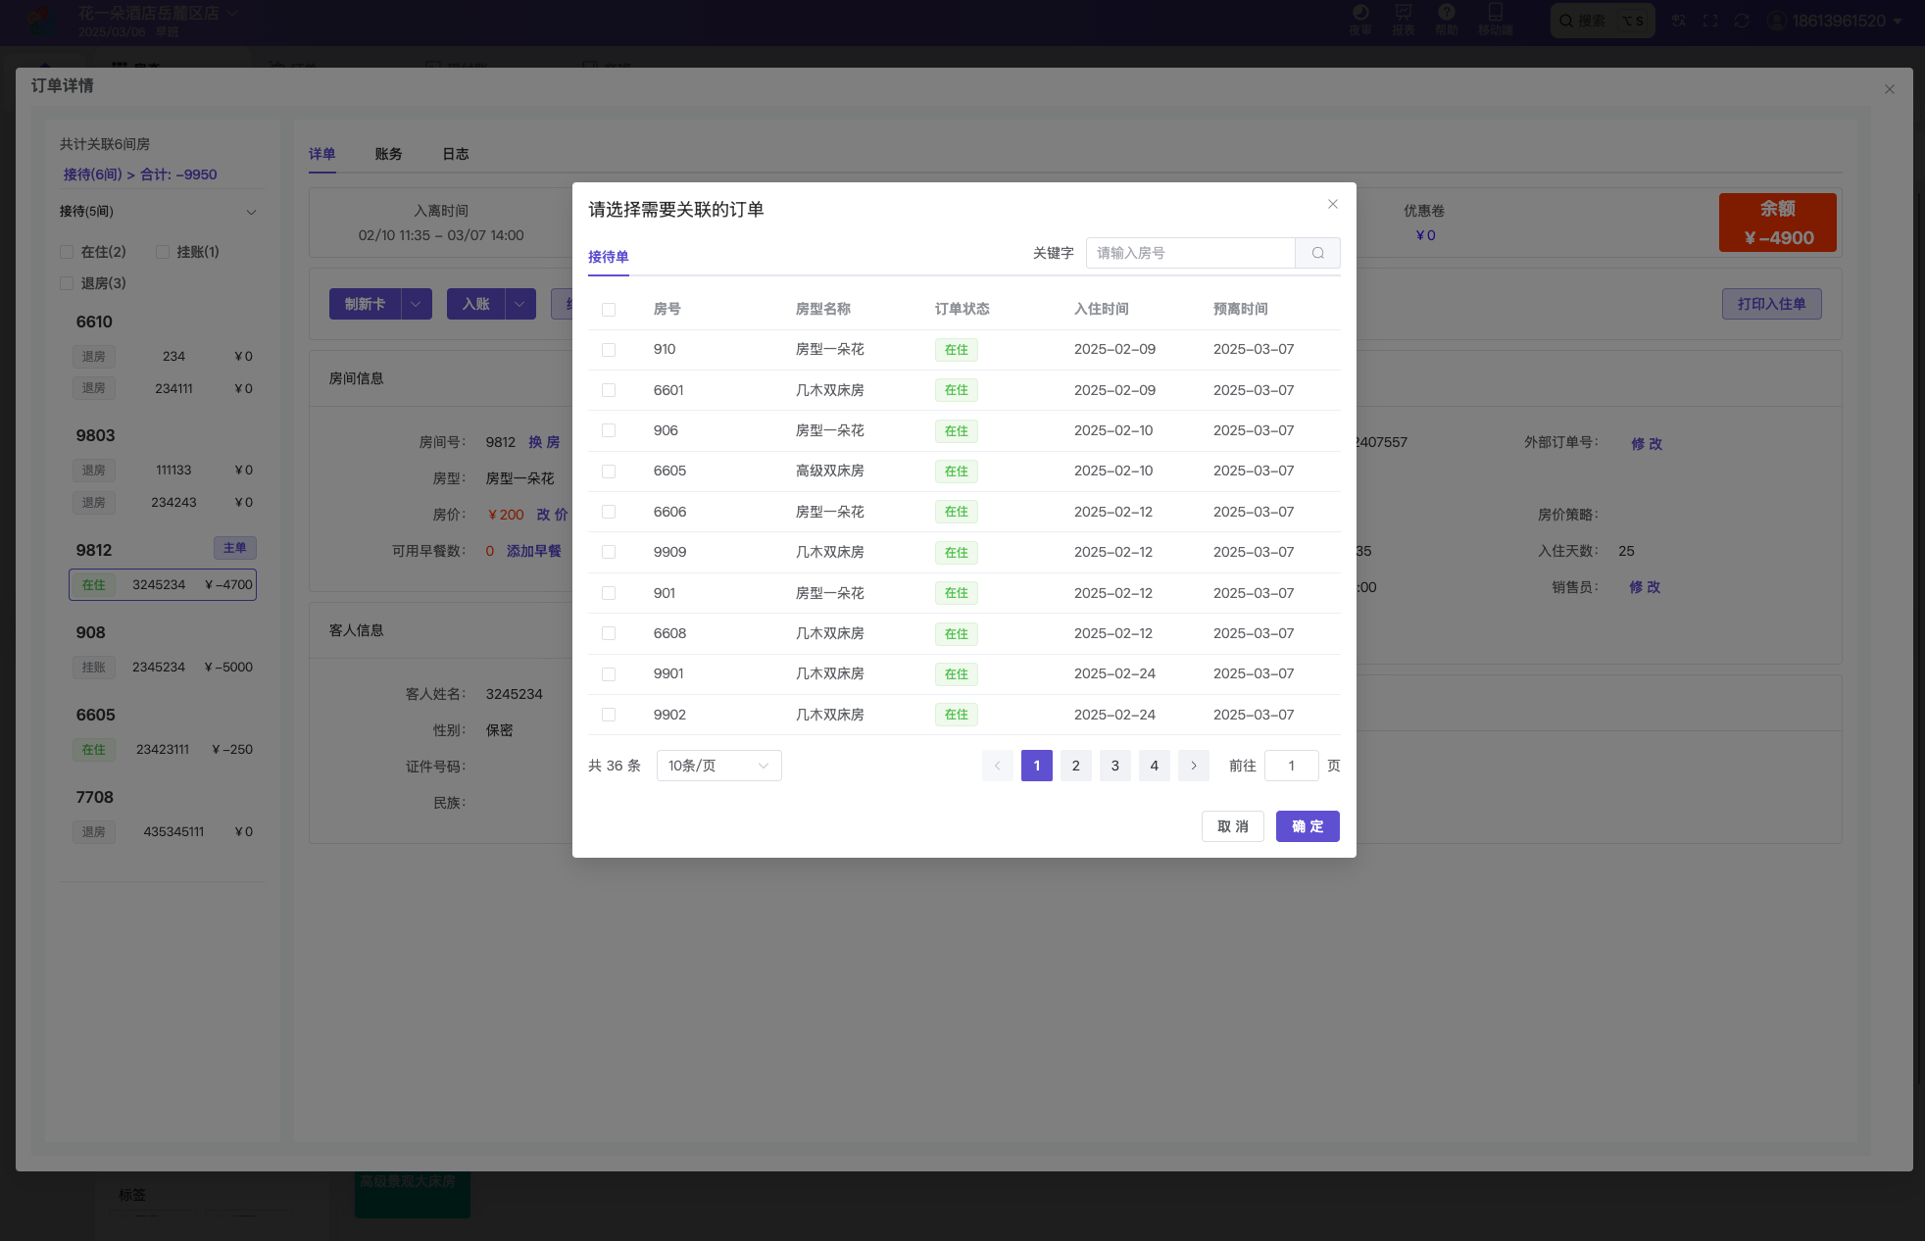Click the 入账 button
The height and width of the screenshot is (1241, 1925).
[475, 304]
